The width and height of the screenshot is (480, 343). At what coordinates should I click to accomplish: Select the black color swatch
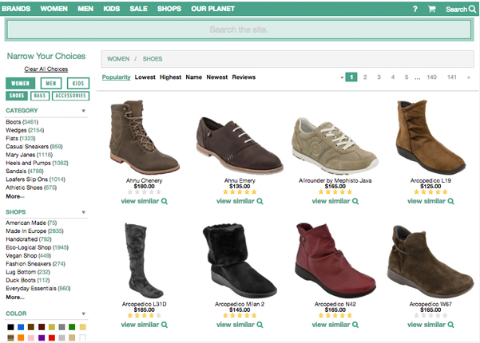click(x=10, y=327)
